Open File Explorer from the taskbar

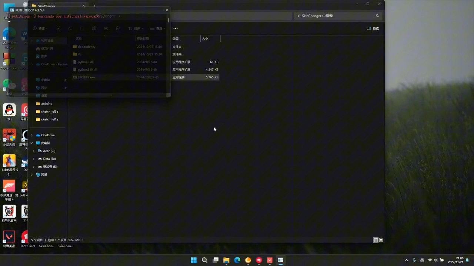226,260
